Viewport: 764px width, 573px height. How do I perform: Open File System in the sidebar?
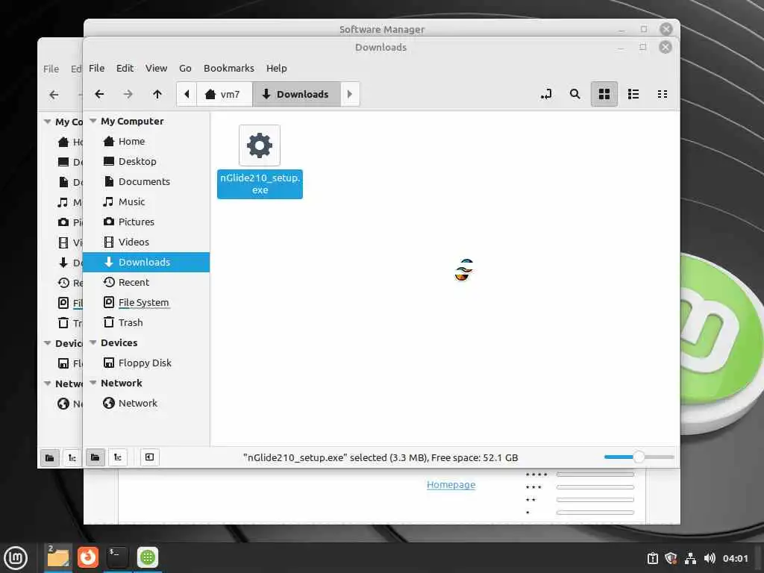pyautogui.click(x=146, y=302)
